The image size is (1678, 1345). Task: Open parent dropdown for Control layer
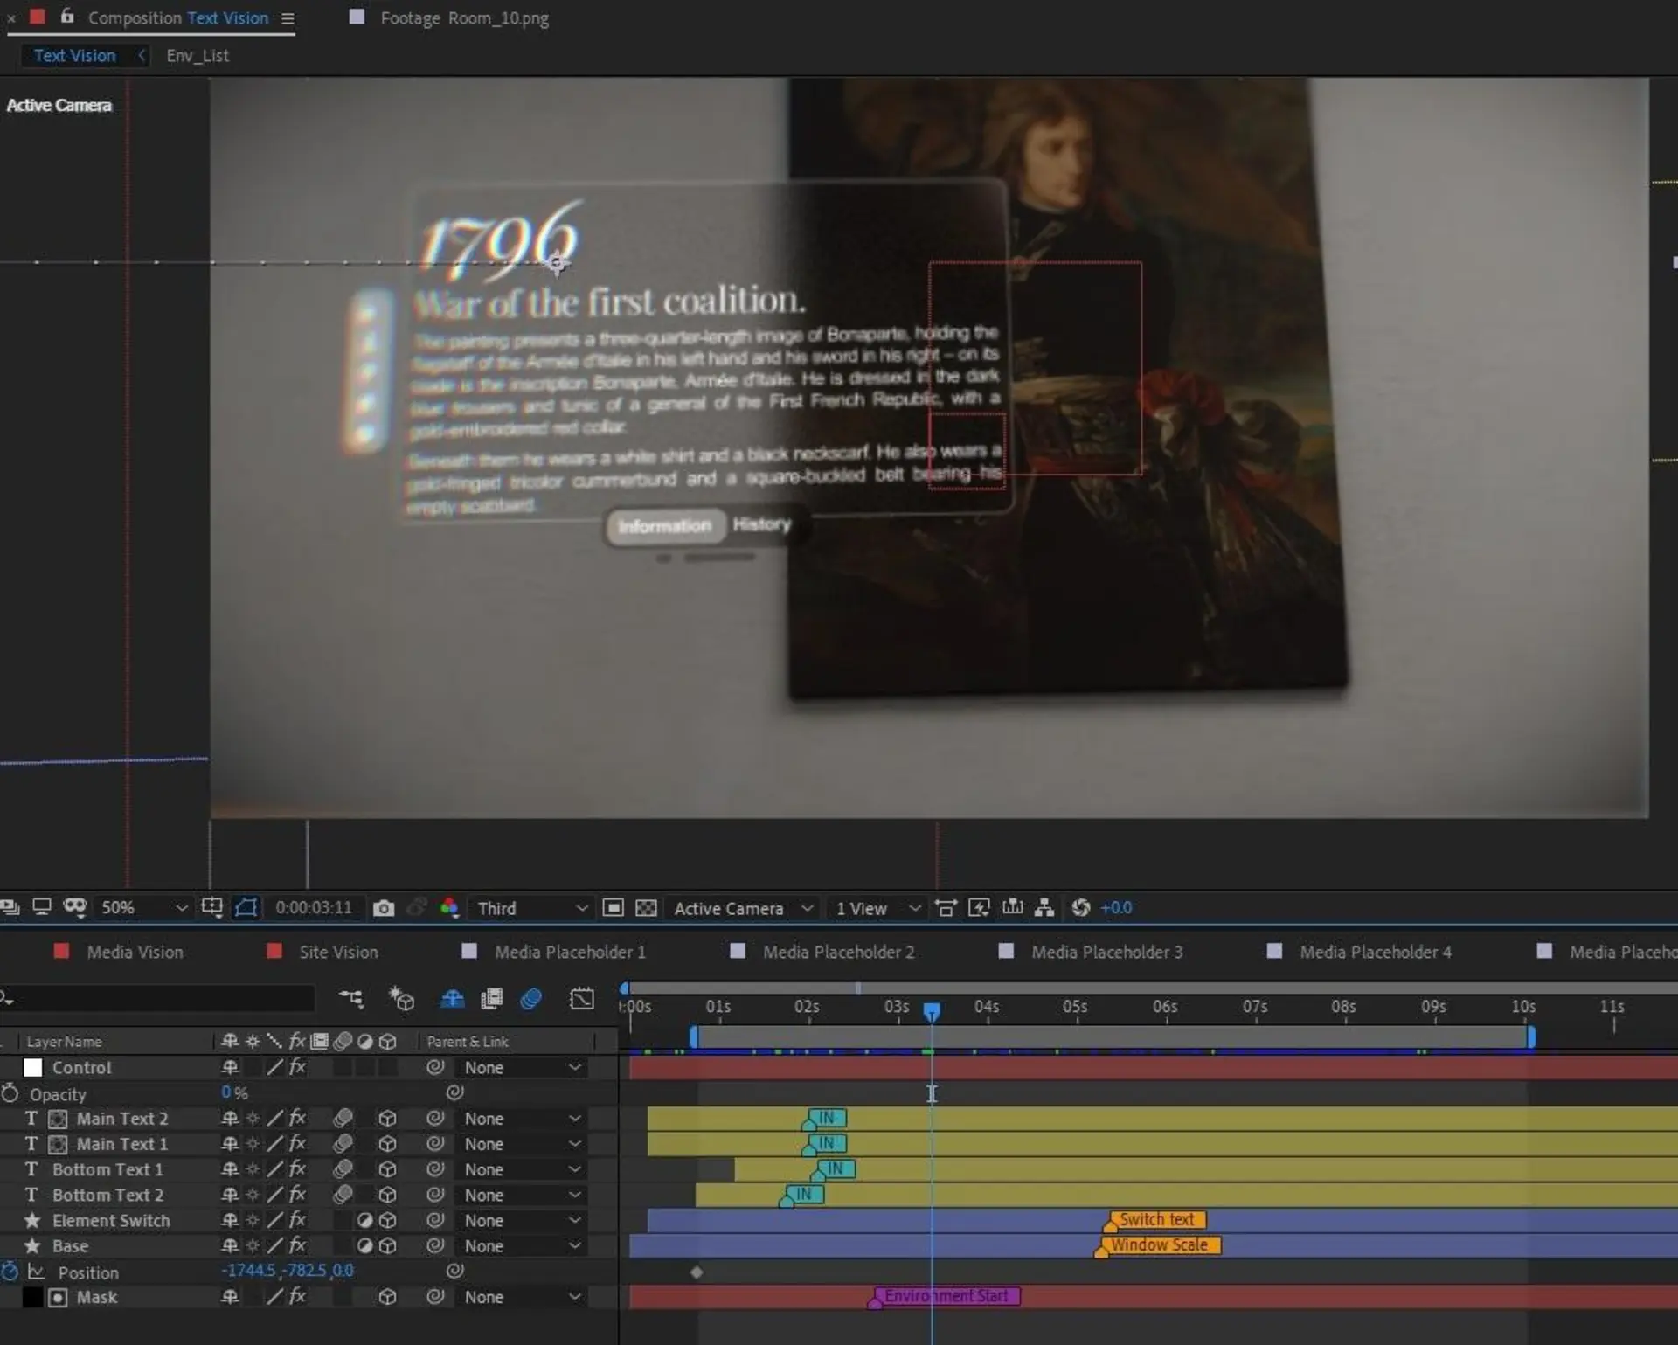tap(522, 1067)
